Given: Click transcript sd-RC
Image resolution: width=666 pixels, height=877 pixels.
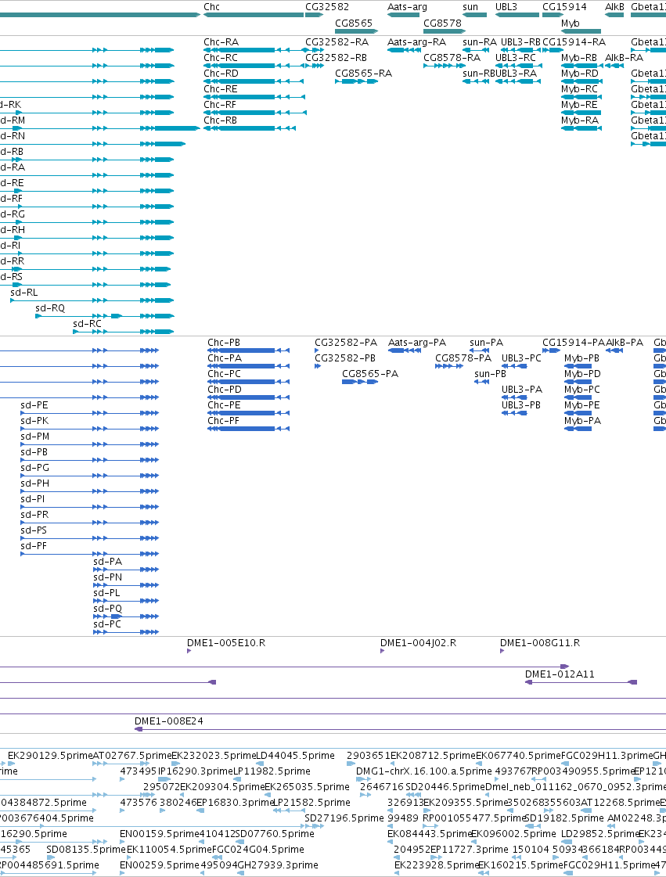Looking at the screenshot, I should 124,332.
